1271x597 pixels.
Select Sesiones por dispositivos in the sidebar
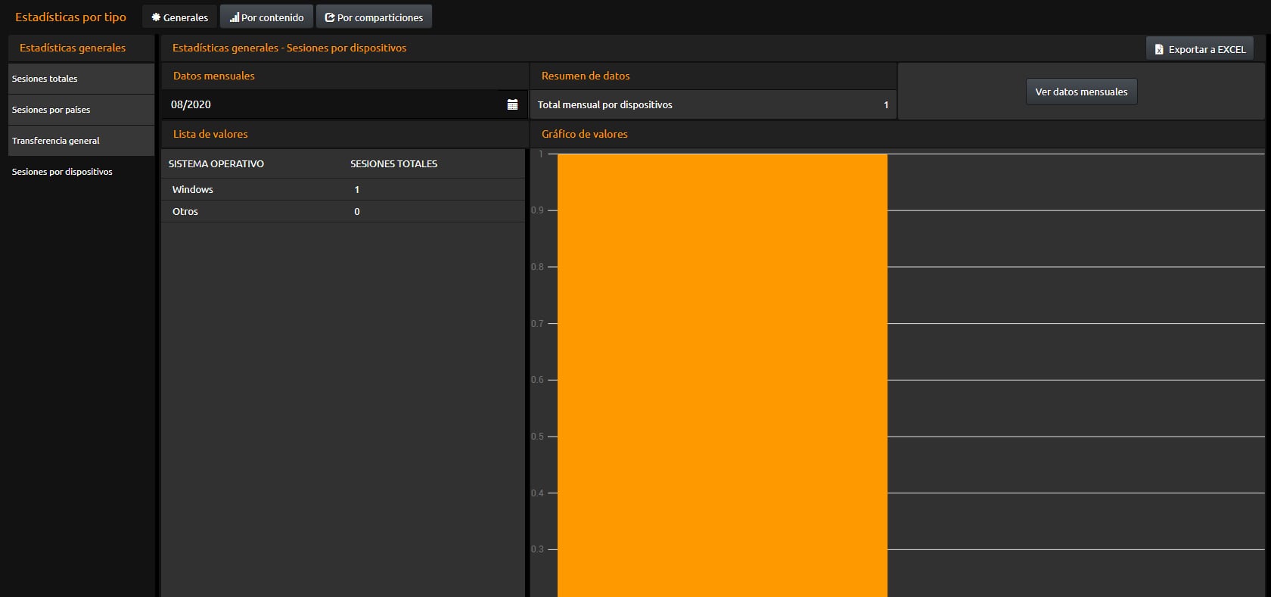81,172
